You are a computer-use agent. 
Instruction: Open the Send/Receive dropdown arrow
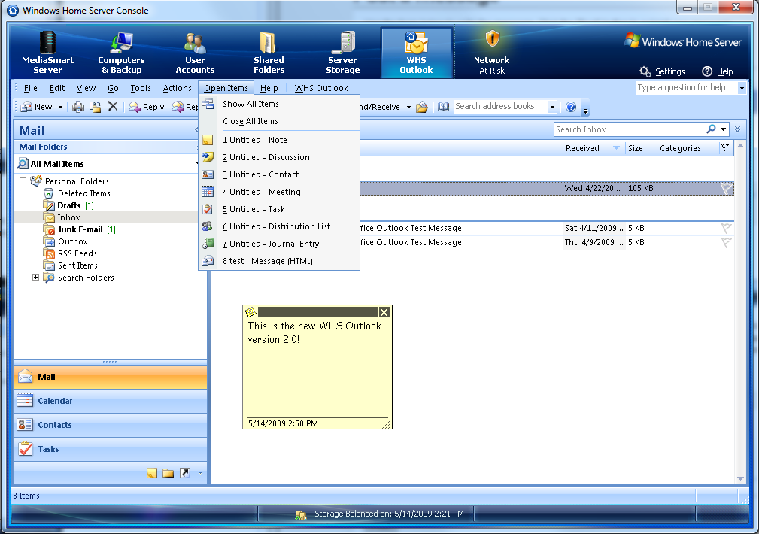point(408,107)
